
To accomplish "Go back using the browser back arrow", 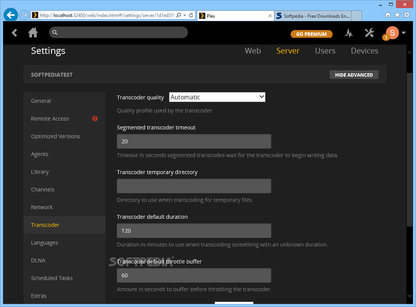I will [11, 15].
